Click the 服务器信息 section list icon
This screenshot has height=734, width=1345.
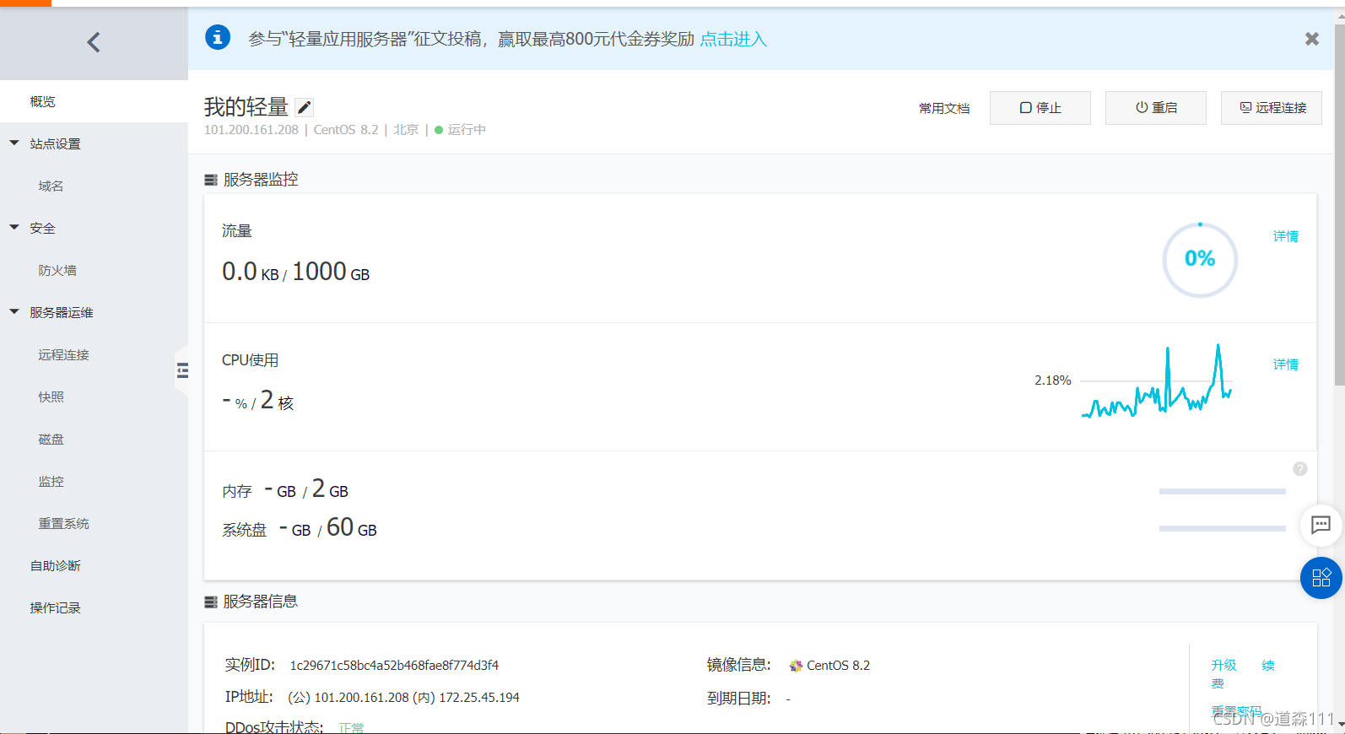pyautogui.click(x=211, y=602)
